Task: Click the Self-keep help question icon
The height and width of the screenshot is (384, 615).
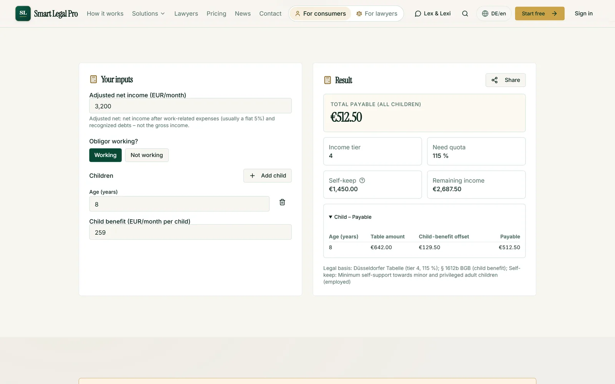Action: [x=362, y=180]
